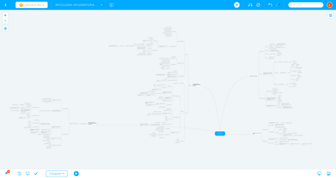The width and height of the screenshot is (336, 178).
Task: Start the presentation with the play button
Action: (x=76, y=174)
